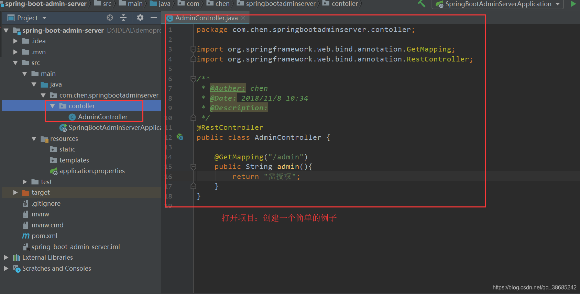This screenshot has width=580, height=294.
Task: Open spring-boot-admin-server.iml file
Action: [76, 247]
